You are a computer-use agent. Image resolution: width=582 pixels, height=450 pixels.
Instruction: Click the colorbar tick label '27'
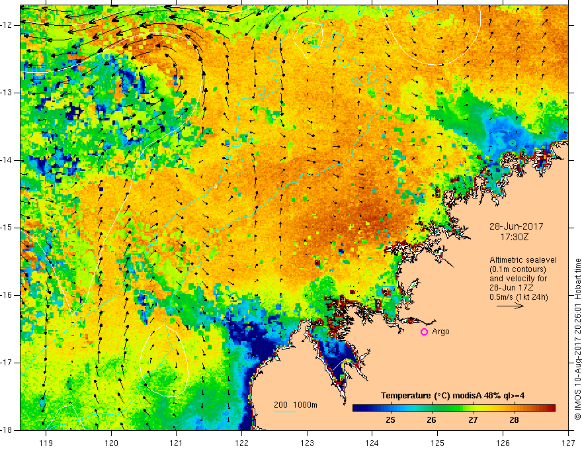(x=473, y=420)
